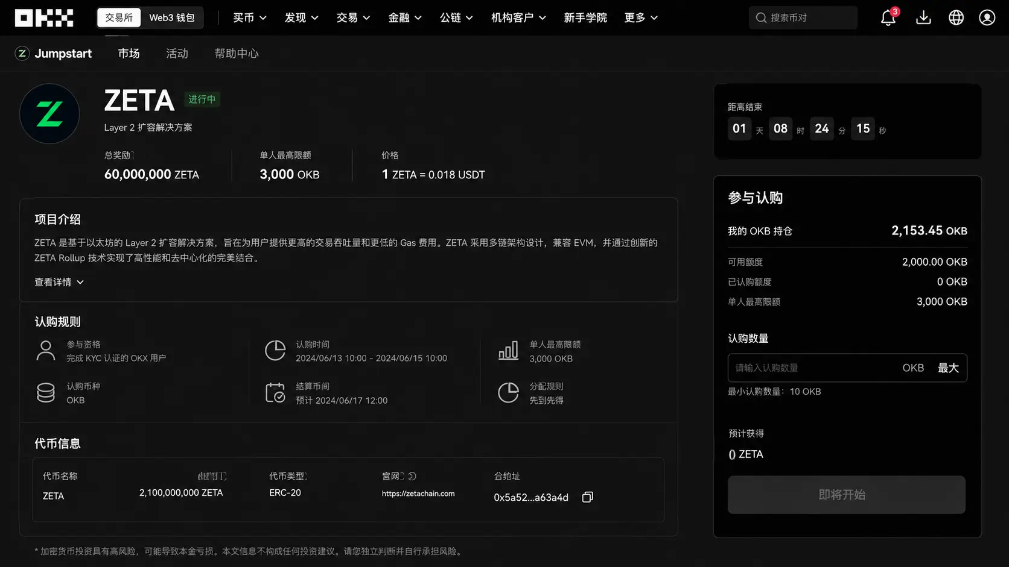Click the search magnifier icon

point(761,17)
